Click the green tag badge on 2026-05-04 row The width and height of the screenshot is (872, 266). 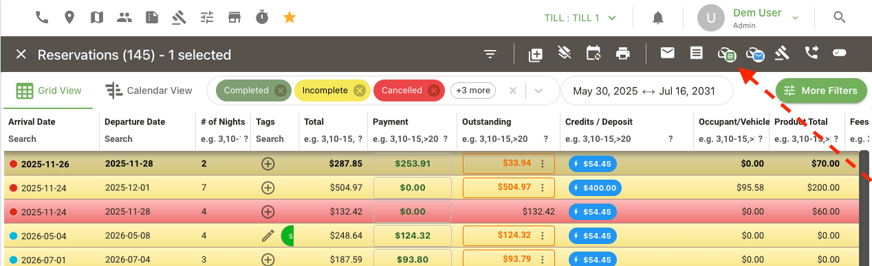pyautogui.click(x=287, y=236)
